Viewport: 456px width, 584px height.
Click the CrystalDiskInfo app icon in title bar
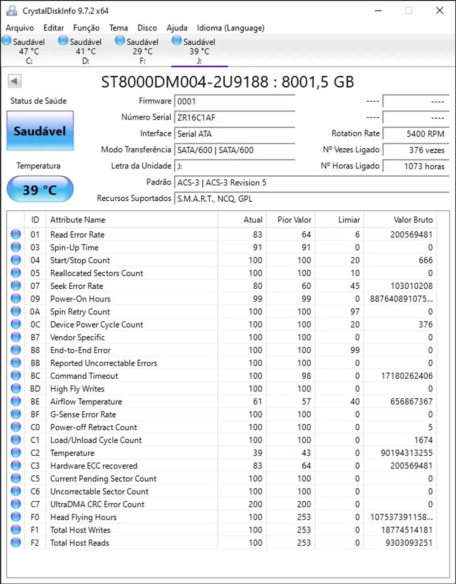pos(12,10)
